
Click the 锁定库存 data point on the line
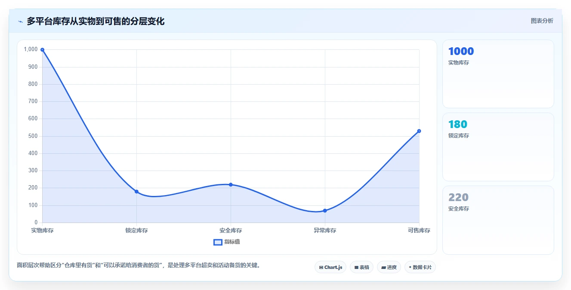coord(136,192)
